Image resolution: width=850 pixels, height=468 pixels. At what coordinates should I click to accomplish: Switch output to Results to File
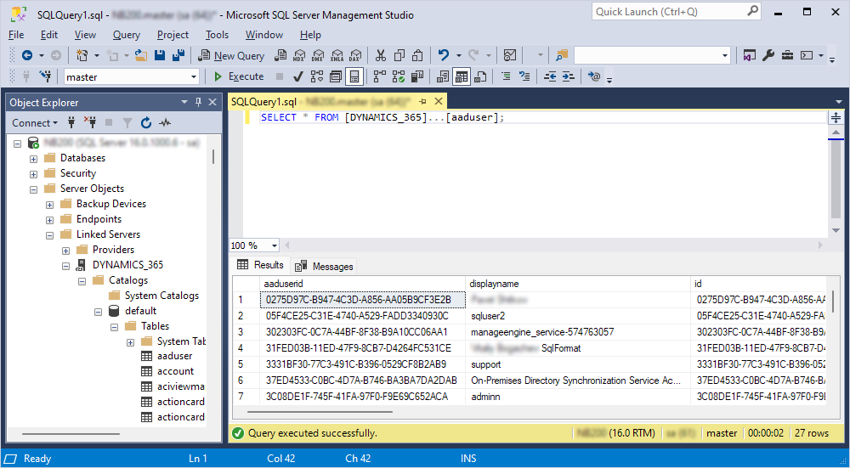480,77
